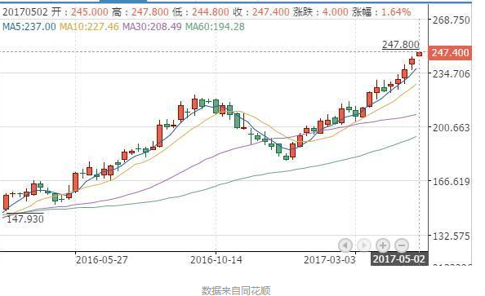Click the 2017-05-02 highlighted date label

coord(399,259)
